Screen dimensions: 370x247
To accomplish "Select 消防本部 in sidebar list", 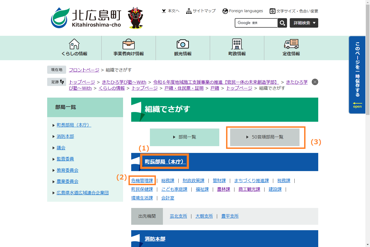I will coord(65,136).
